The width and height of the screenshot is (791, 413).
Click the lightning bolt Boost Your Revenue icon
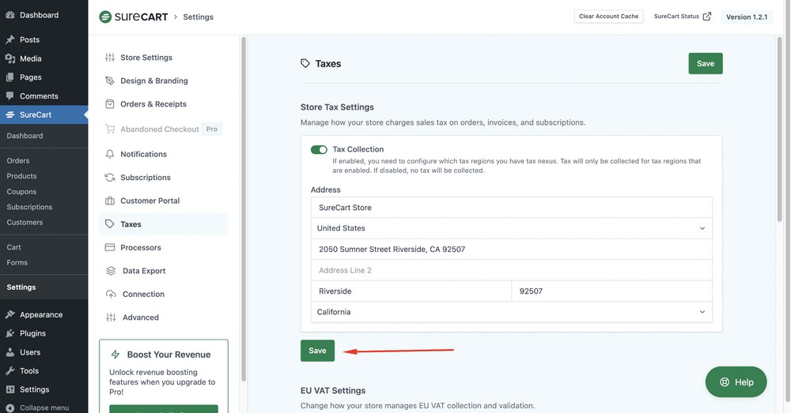115,354
